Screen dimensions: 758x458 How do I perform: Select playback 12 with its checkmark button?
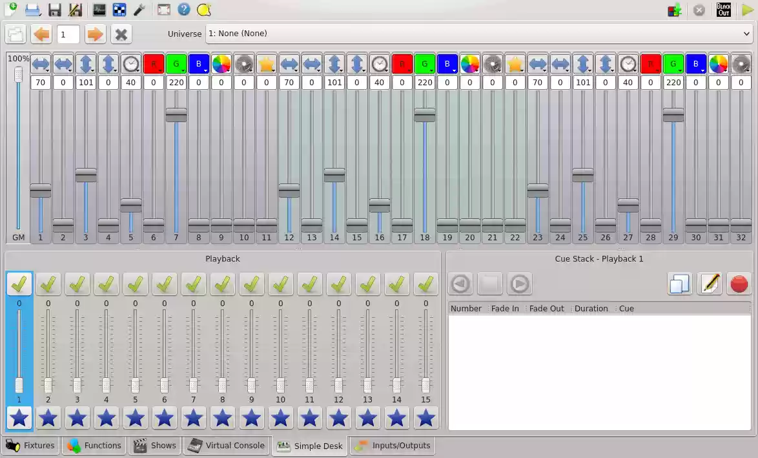[x=338, y=284]
